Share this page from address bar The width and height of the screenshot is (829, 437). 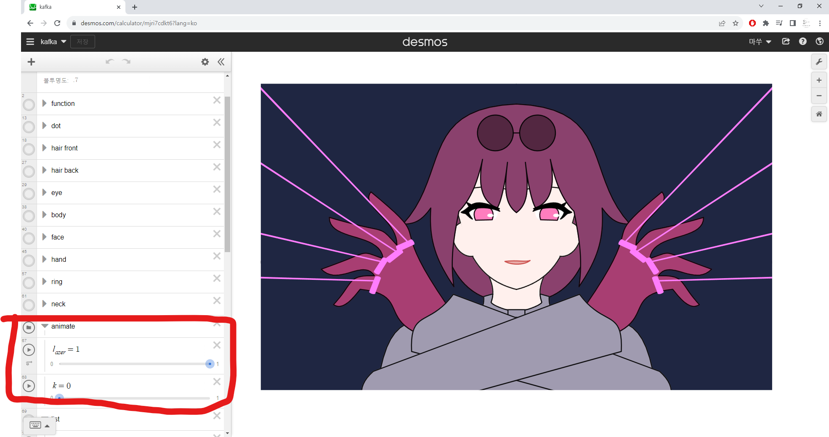pos(722,23)
